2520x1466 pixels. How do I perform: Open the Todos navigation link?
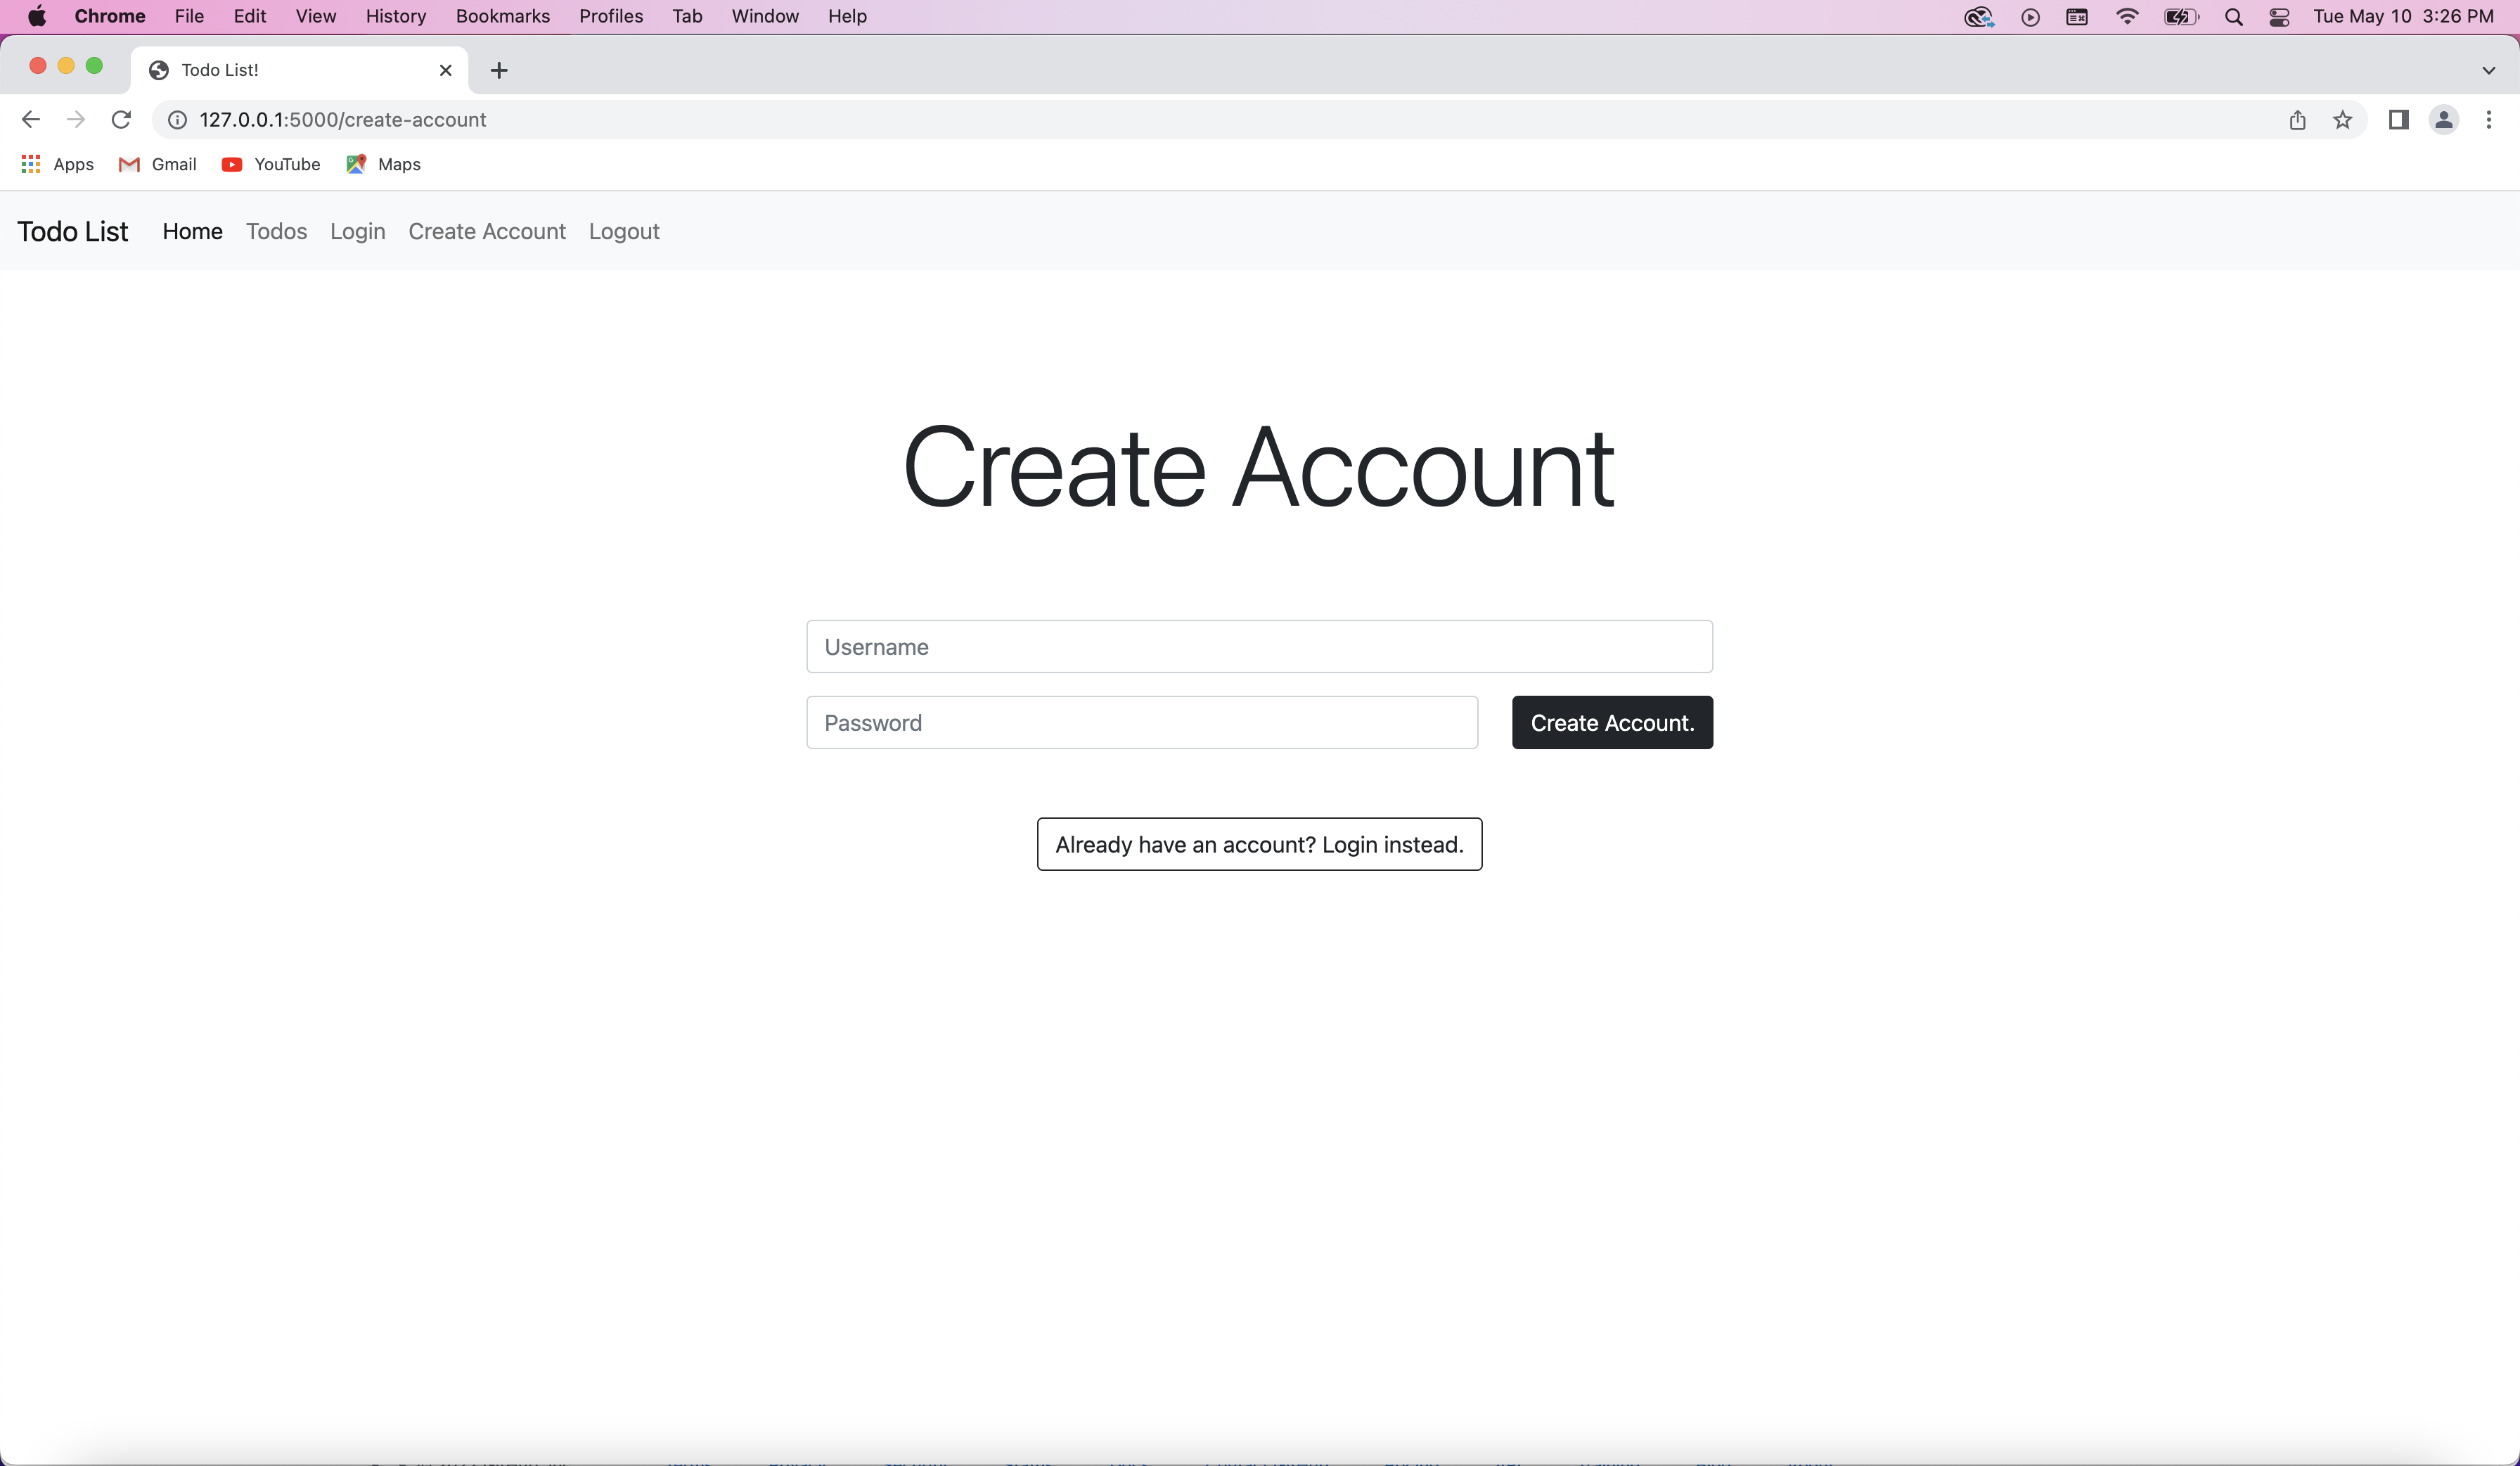[x=276, y=231]
